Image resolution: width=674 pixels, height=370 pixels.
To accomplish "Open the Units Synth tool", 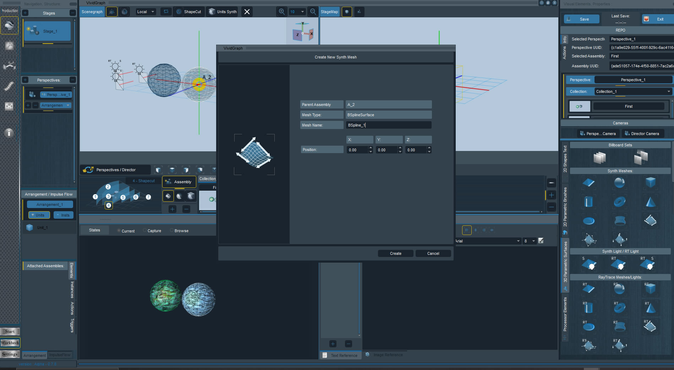I will coord(223,12).
